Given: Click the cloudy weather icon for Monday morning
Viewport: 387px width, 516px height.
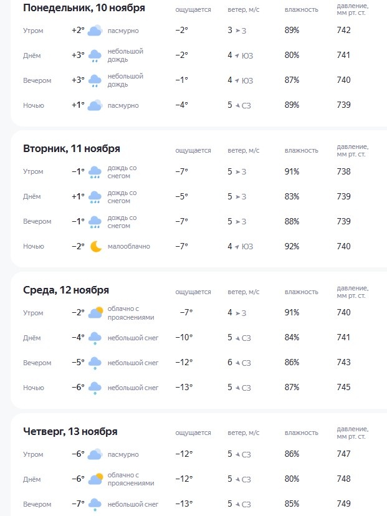Looking at the screenshot, I should click(95, 30).
